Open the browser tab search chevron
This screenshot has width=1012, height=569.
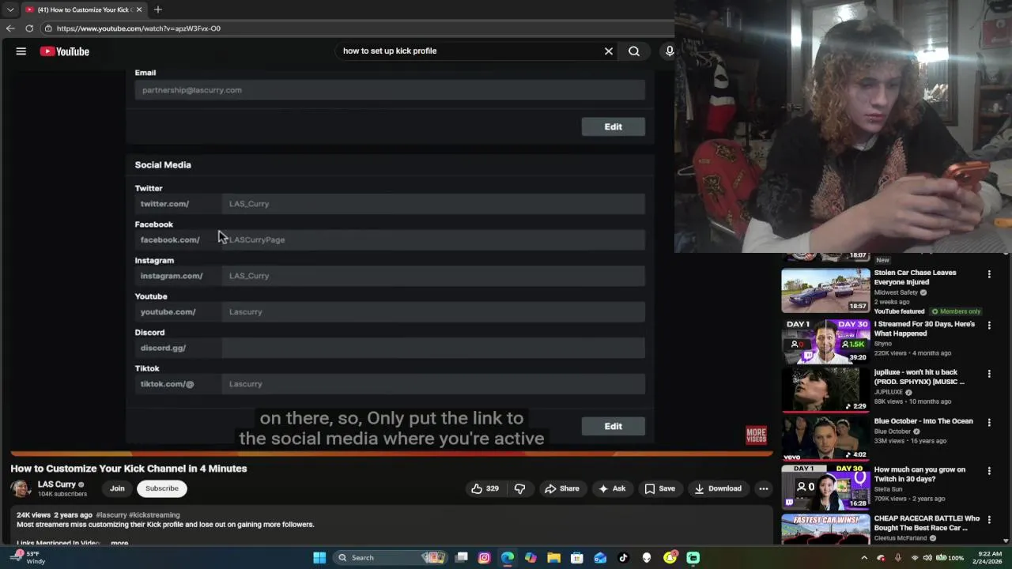[x=9, y=9]
